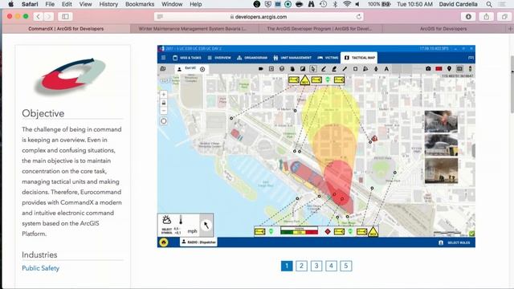Click the page vertical scrollbar thumb
Screen dimensions: 514x289
pos(512,83)
